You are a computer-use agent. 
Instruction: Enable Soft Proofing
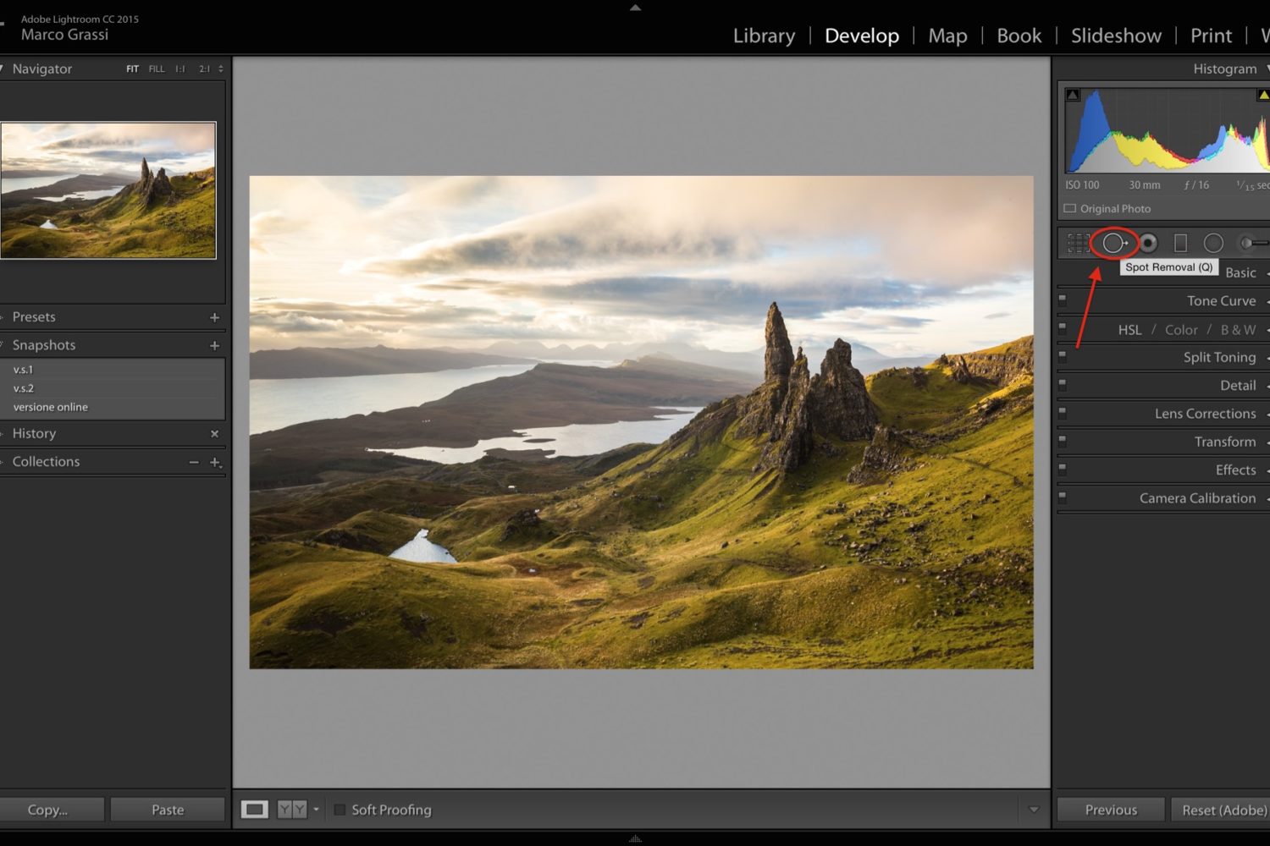pyautogui.click(x=340, y=810)
